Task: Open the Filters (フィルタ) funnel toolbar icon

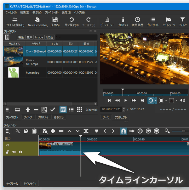Action: [x=183, y=22]
